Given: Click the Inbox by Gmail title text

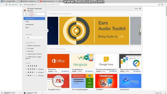Looking at the screenshot, I should pos(124,90).
